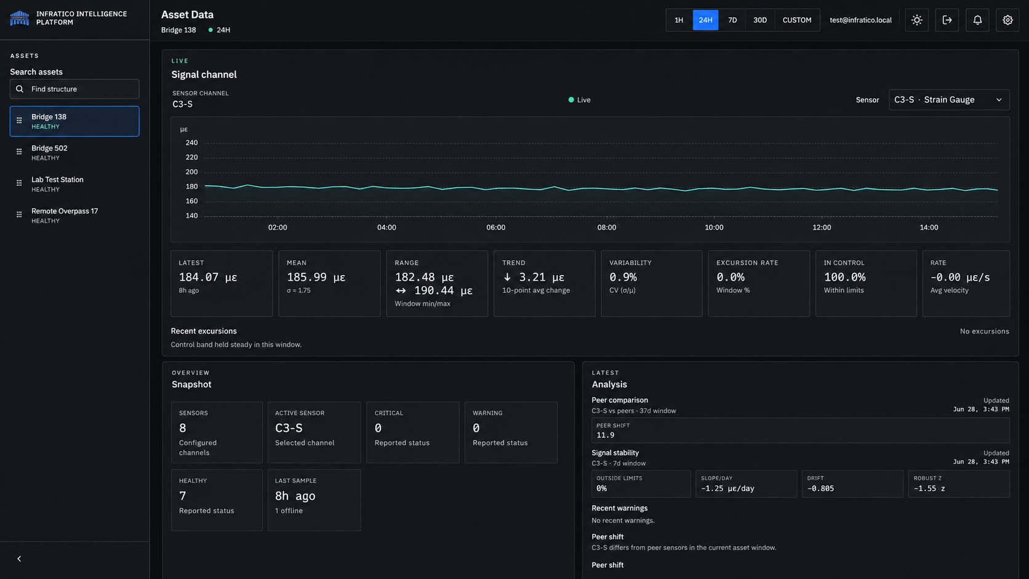Select Bridge 138 in the assets list

(x=74, y=121)
